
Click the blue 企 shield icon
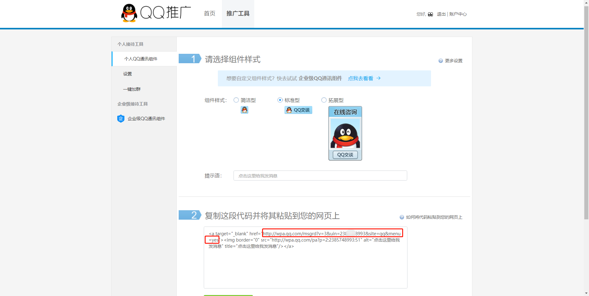(x=121, y=119)
